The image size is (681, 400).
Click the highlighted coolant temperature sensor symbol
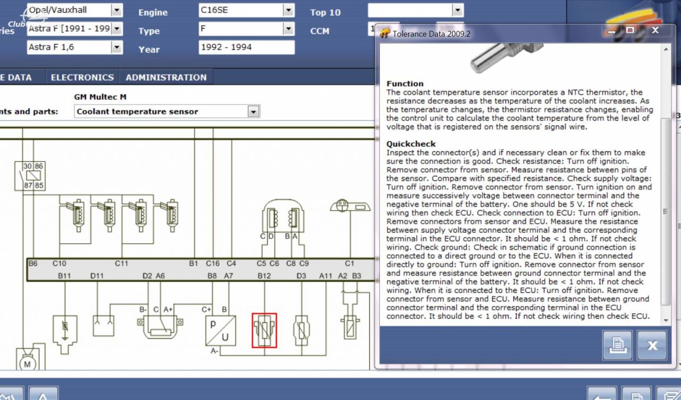pyautogui.click(x=264, y=330)
